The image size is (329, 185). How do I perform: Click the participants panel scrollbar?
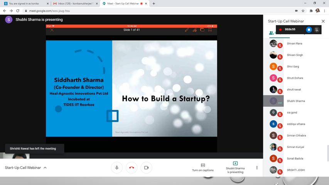pos(328,153)
